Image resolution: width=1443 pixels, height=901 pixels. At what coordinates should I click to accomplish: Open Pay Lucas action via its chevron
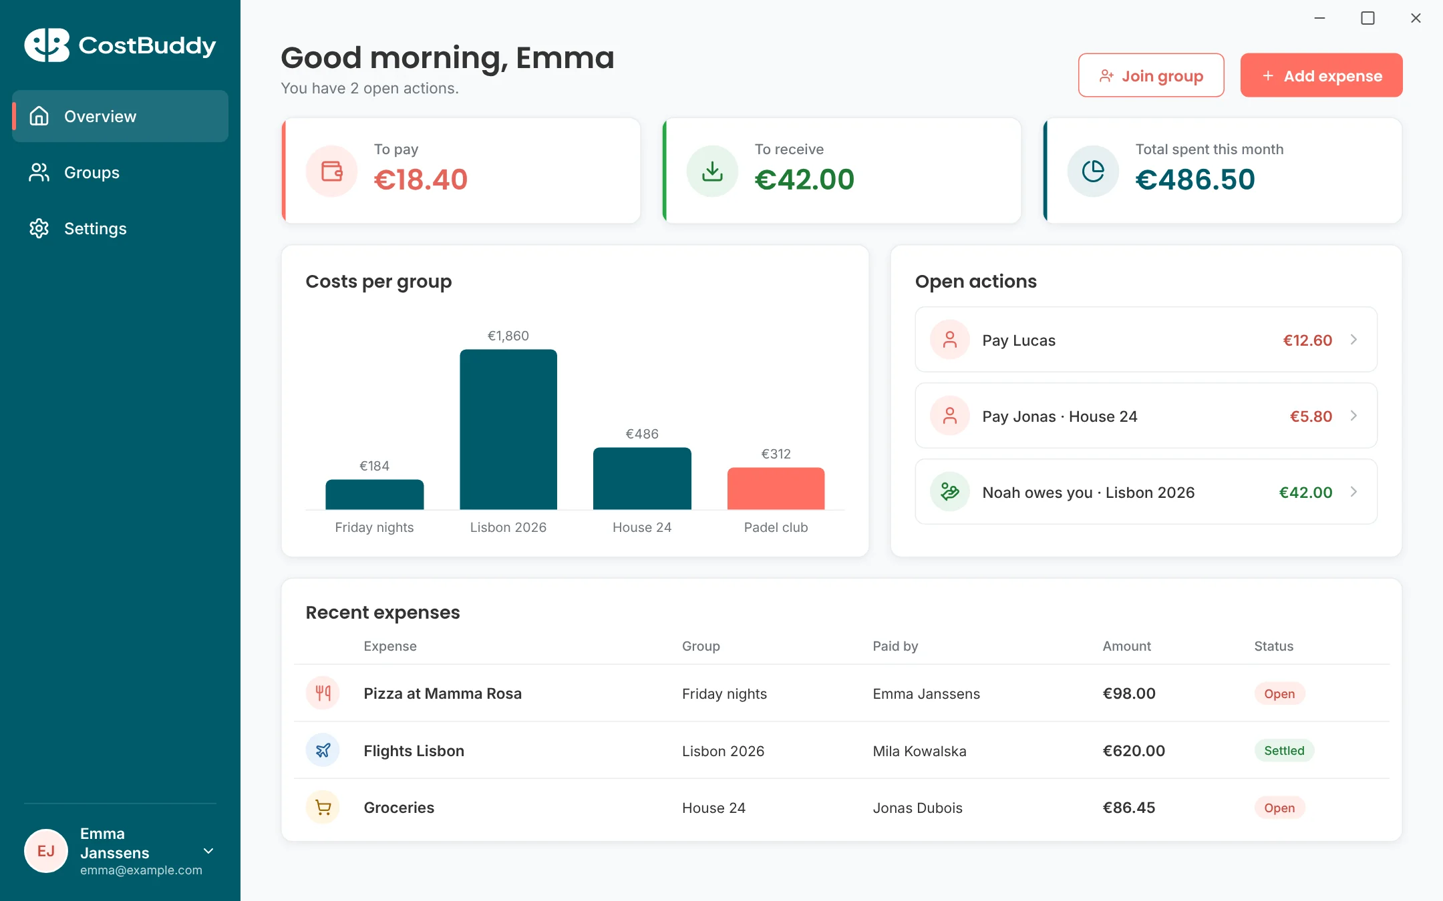pos(1353,340)
